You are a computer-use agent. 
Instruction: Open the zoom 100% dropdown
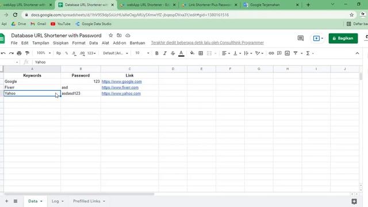pos(44,53)
